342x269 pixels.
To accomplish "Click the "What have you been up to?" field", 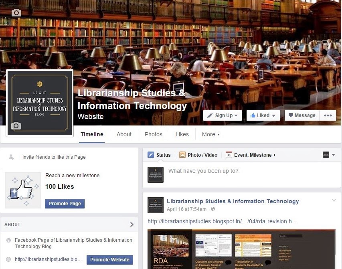I will tap(251, 171).
